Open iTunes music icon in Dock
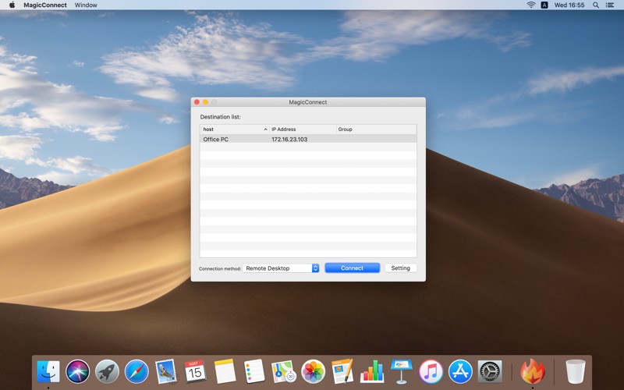The image size is (624, 390). (x=431, y=372)
